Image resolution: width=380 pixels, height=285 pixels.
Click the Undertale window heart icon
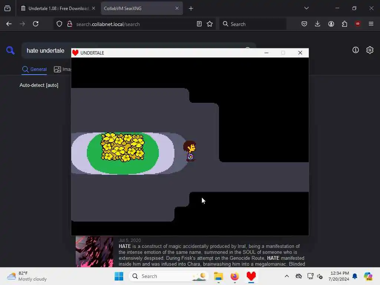pos(75,53)
